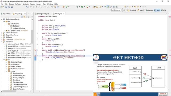The image size is (171, 96).
Task: Collapse the get.set.demo package node
Action: pos(6,24)
